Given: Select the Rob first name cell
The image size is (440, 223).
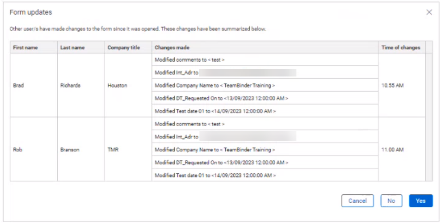Looking at the screenshot, I should (34, 149).
